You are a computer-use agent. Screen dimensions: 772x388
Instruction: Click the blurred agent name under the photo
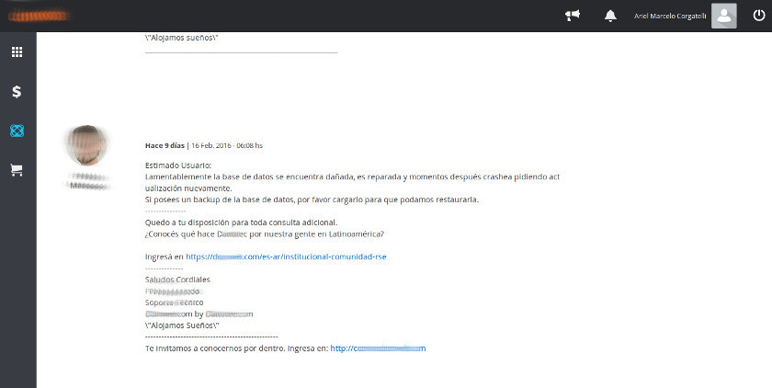pyautogui.click(x=88, y=180)
